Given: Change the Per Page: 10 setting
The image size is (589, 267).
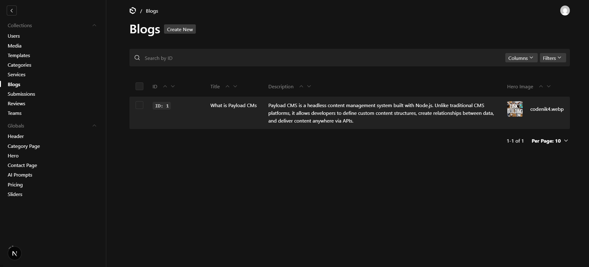Looking at the screenshot, I should tap(549, 141).
